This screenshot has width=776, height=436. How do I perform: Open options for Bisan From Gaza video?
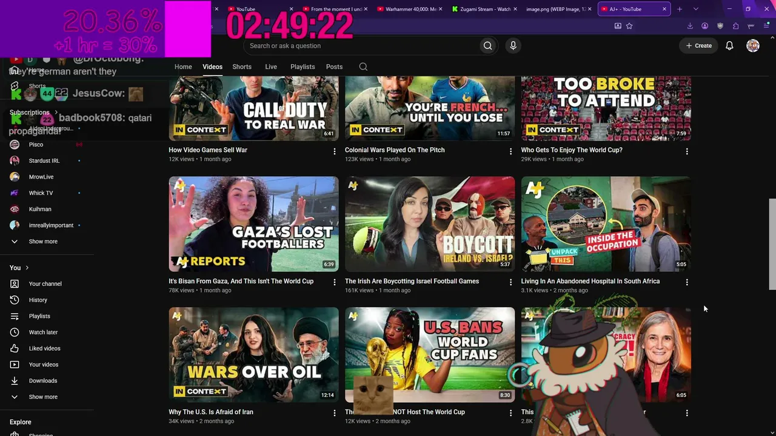[334, 282]
